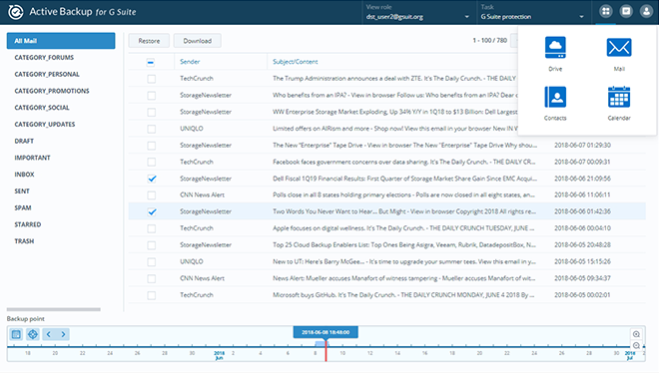Check the TechCrunch Trump Administration email
The height and width of the screenshot is (389, 659).
click(152, 79)
